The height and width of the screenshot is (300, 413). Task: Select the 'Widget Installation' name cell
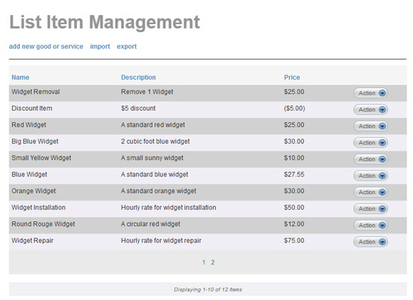pyautogui.click(x=38, y=208)
